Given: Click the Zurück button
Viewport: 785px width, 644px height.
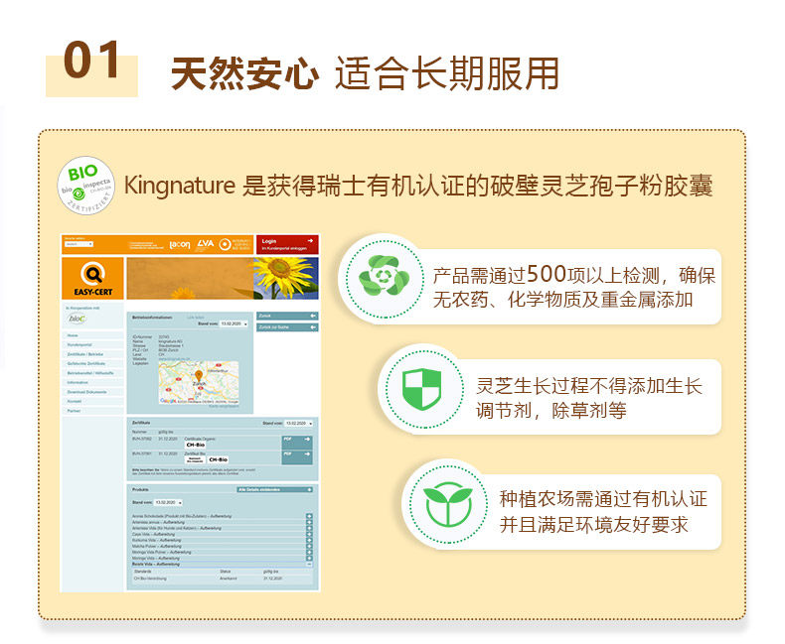Looking at the screenshot, I should tap(287, 316).
